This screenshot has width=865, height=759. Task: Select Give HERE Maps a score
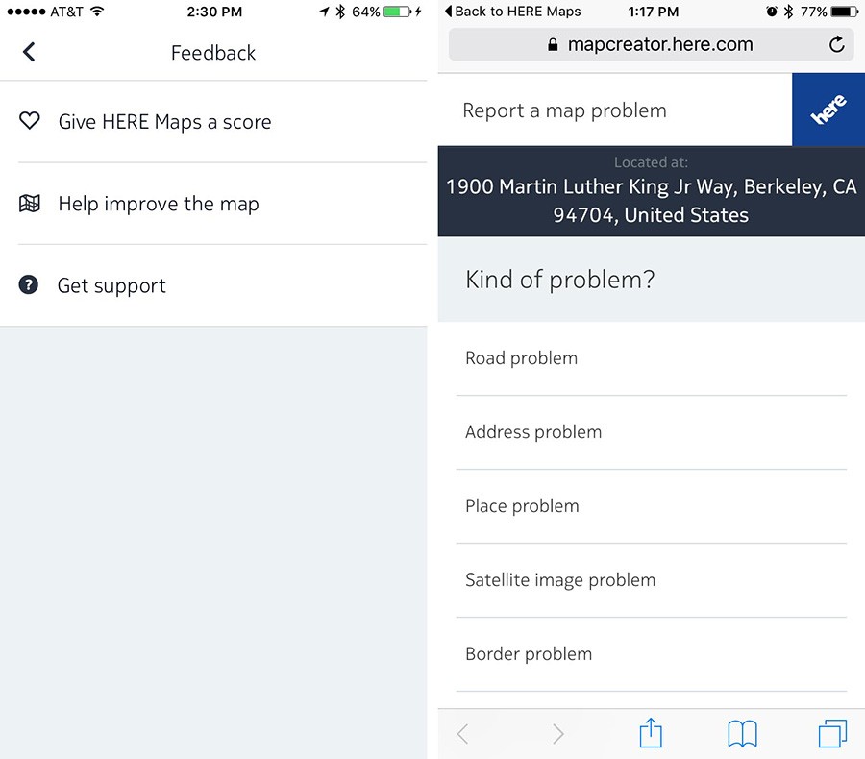pos(213,121)
